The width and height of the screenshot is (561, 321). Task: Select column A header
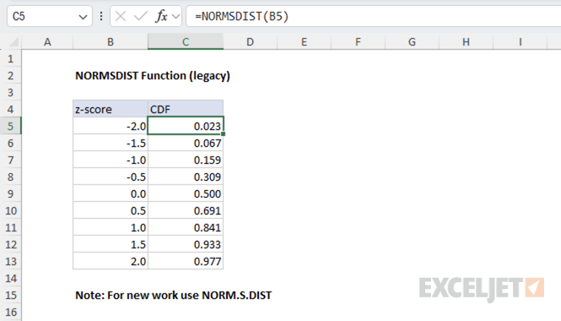point(47,42)
